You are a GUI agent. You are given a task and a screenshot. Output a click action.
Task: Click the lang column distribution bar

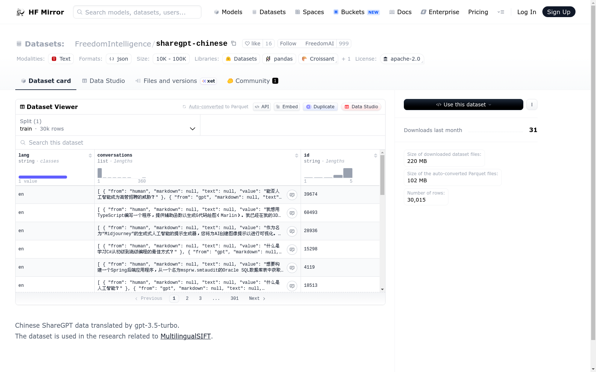pyautogui.click(x=43, y=177)
